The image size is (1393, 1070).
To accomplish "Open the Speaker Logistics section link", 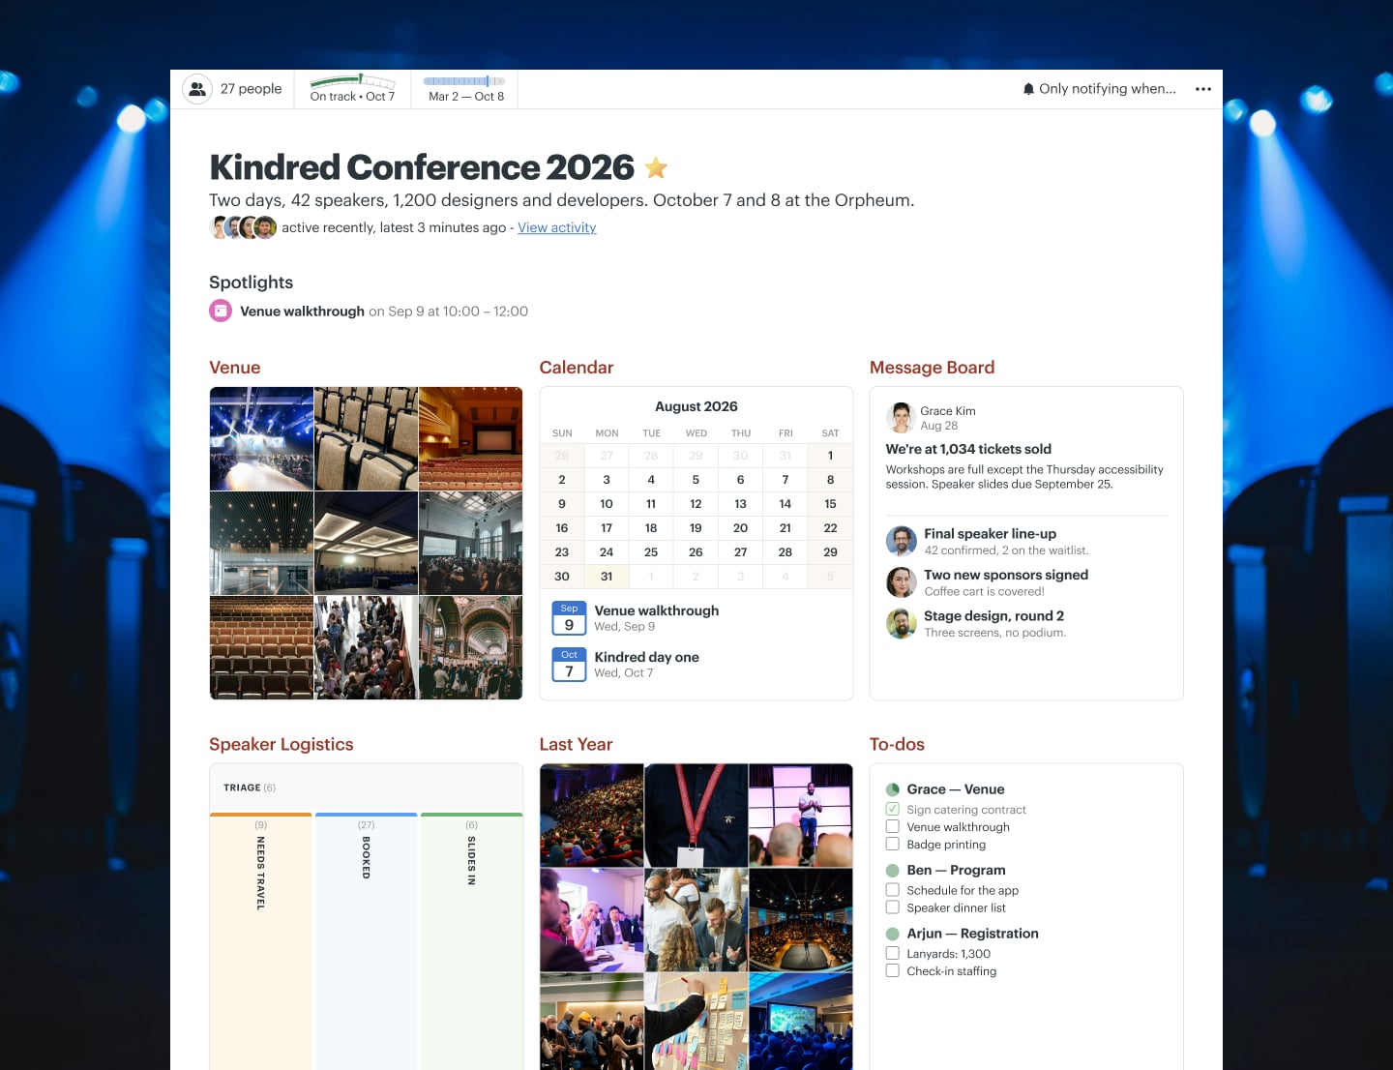I will click(282, 744).
